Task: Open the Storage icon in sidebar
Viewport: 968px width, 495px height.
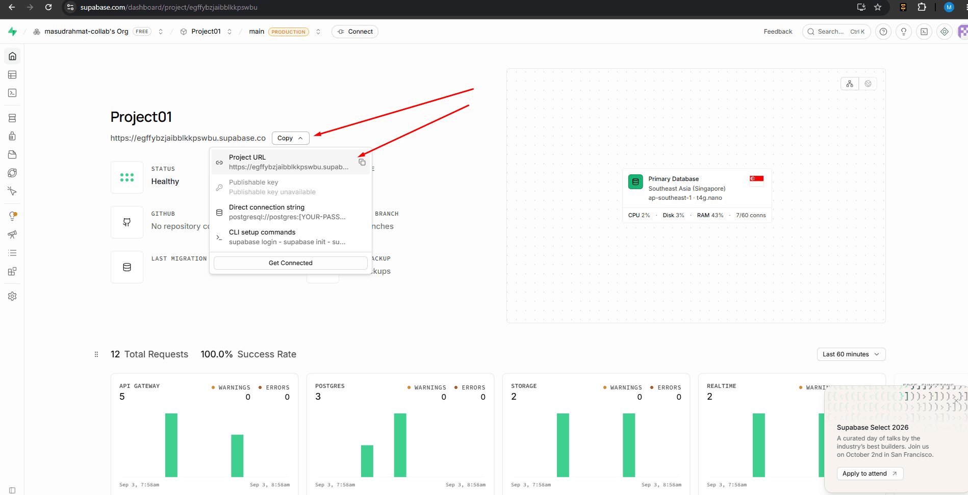Action: pos(12,154)
